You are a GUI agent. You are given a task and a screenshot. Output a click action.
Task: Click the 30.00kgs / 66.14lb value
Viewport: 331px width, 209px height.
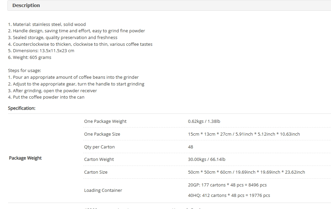(x=206, y=160)
